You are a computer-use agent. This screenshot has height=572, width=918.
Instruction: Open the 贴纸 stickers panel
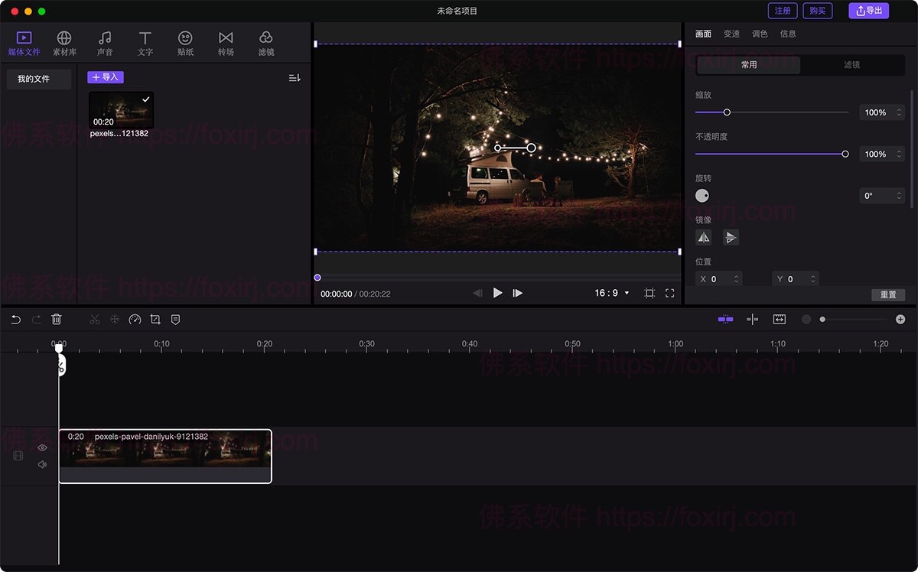click(x=184, y=42)
